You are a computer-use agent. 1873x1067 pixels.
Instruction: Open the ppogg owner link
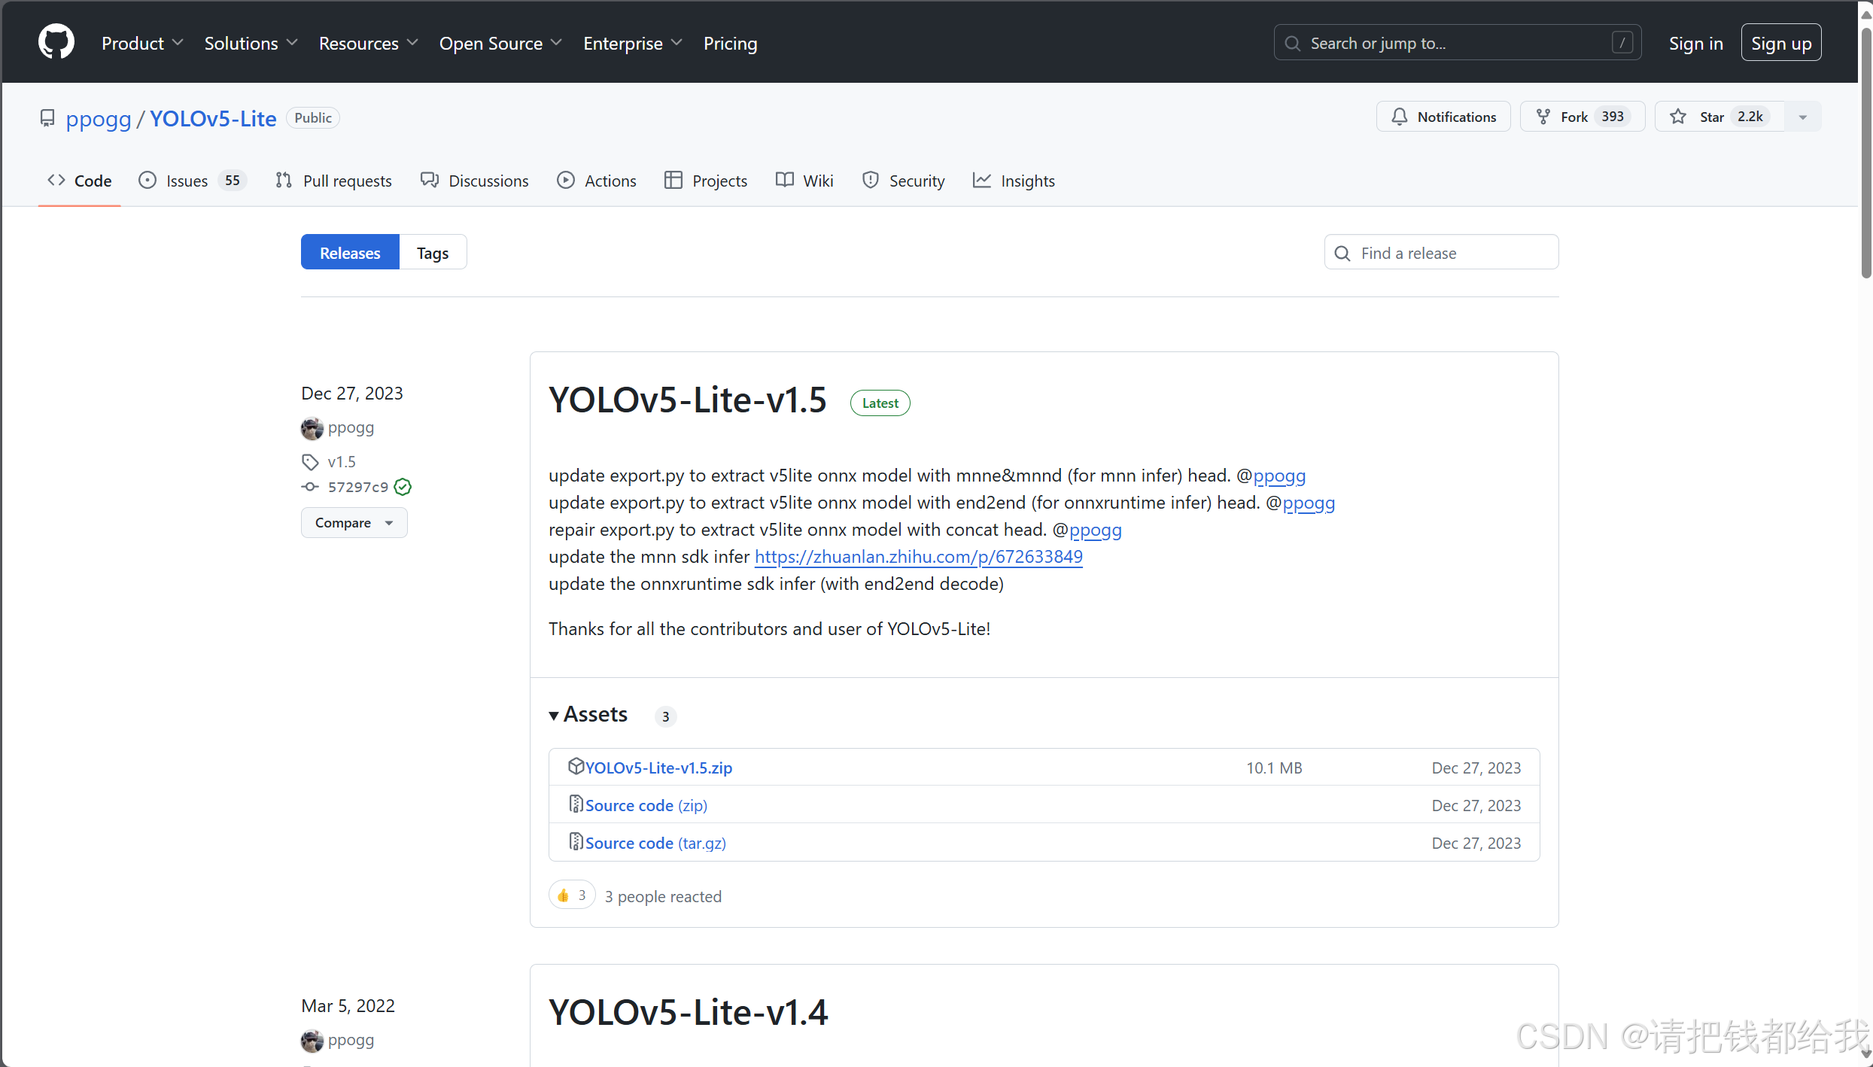coord(99,119)
